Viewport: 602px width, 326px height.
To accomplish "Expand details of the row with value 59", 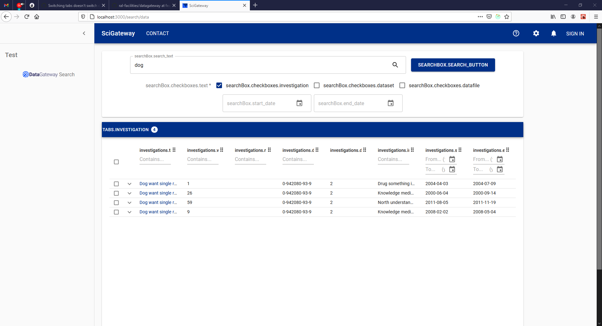I will [x=129, y=203].
